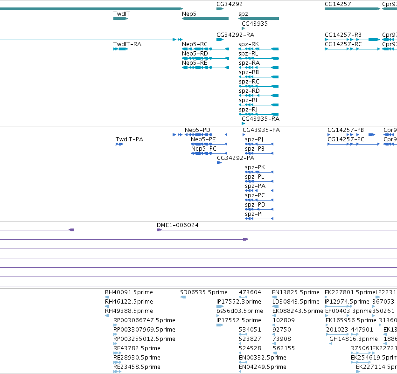Open the spz-RB transcript label
Screen dimensions: 397x374
click(x=249, y=72)
